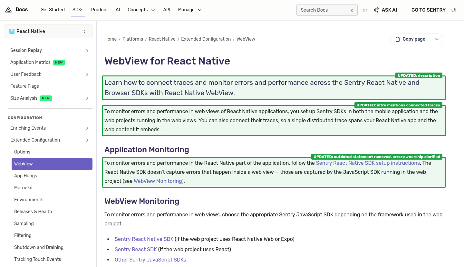Open the React Native platform selector
464x267 pixels.
[48, 31]
